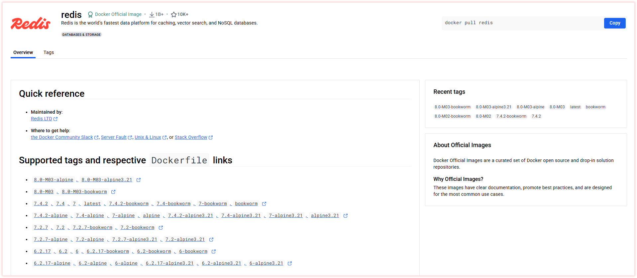Click external icon after Stack Overflow
The image size is (637, 278).
click(211, 138)
